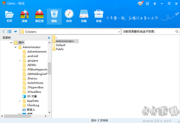Select Public folder in file list
This screenshot has height=123, width=180.
58,49
